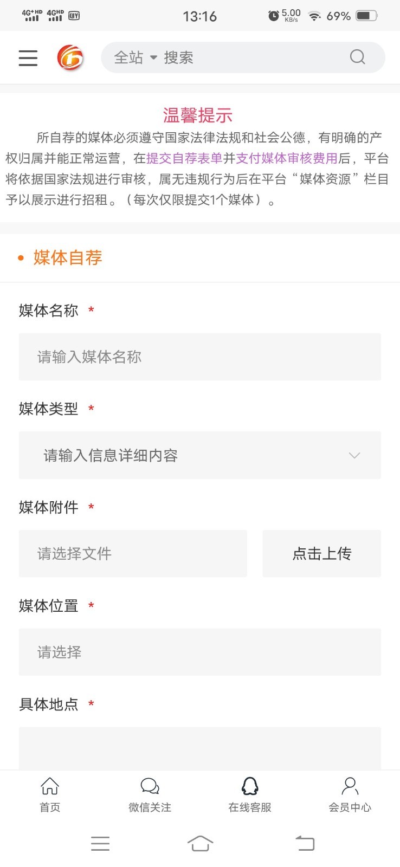This screenshot has width=400, height=867.
Task: Open the 支付媒体审核费用 link
Action: [x=287, y=158]
